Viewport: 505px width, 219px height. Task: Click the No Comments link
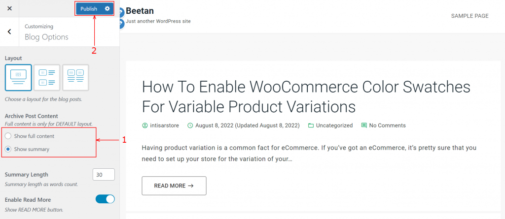click(388, 125)
